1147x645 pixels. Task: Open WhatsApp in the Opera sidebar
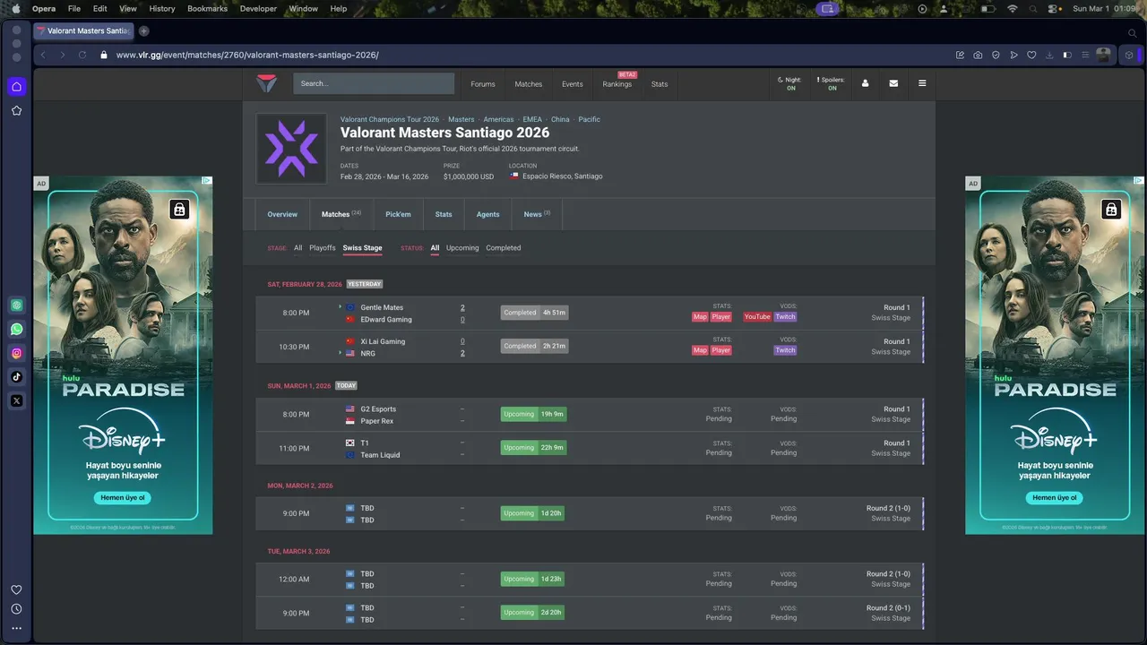[x=16, y=329]
